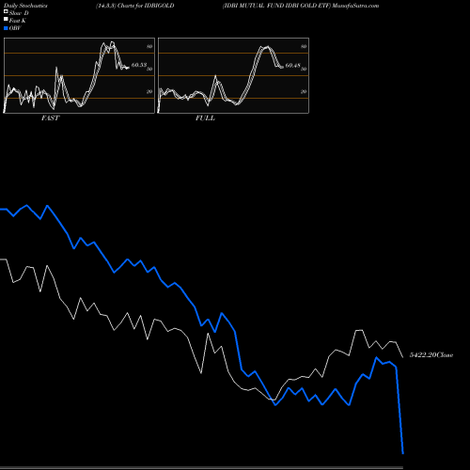Viewport: 470px width, 470px height.
Task: Click the FAST chart label
Action: tap(50, 118)
